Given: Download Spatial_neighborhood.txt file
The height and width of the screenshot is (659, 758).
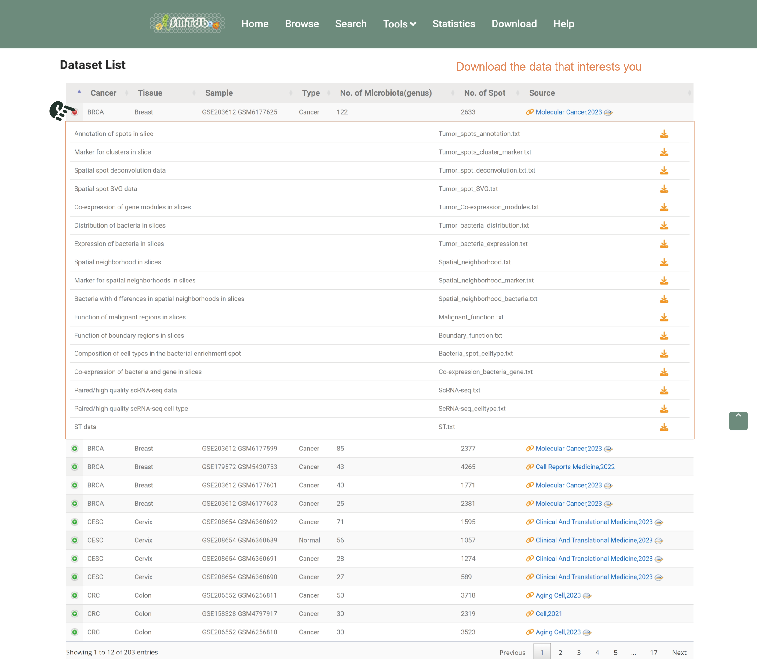Looking at the screenshot, I should point(664,262).
